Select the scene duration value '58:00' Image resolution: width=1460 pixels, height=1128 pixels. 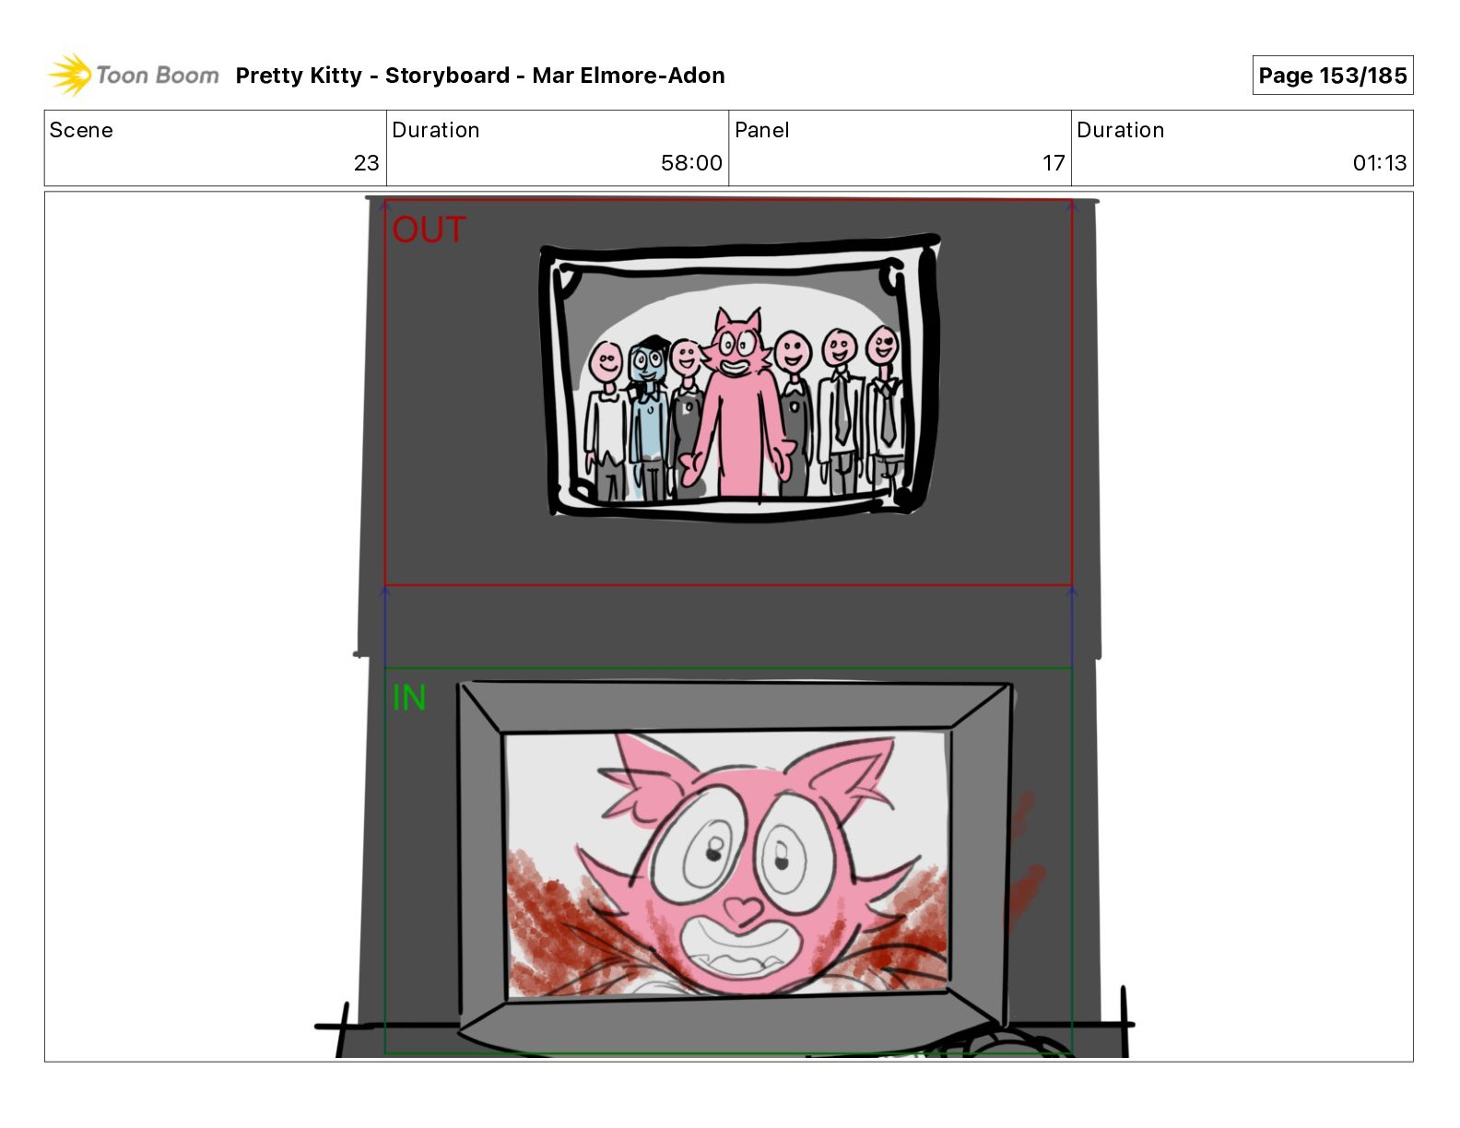pos(691,163)
